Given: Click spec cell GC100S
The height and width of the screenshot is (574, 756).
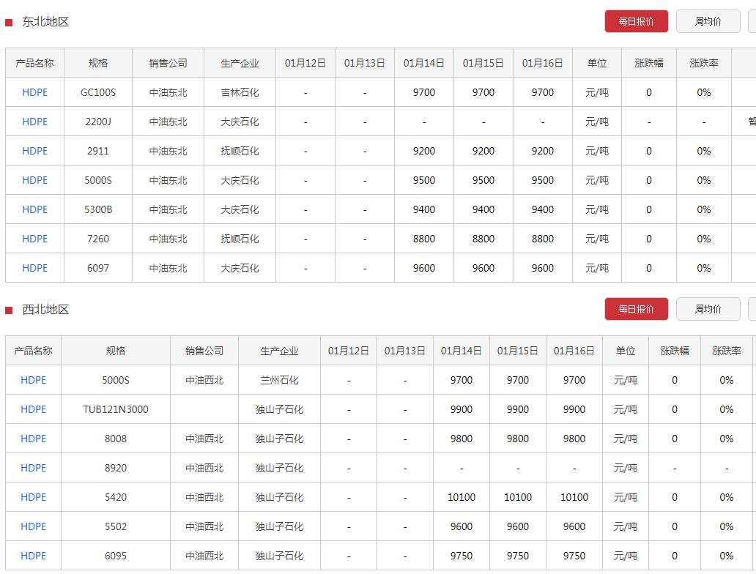Looking at the screenshot, I should click(98, 92).
